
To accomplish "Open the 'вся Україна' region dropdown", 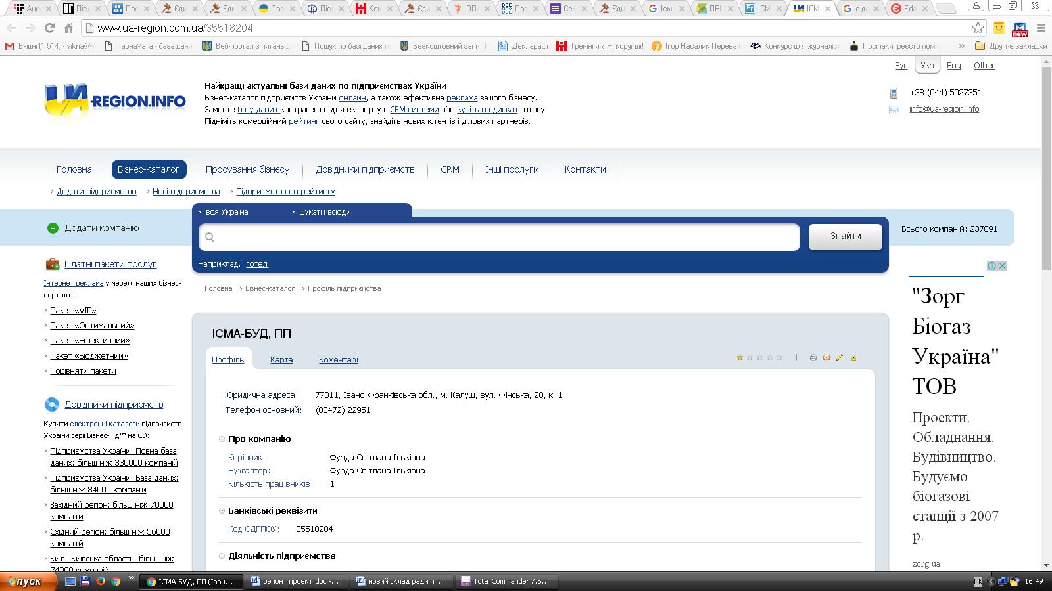I will [x=224, y=212].
